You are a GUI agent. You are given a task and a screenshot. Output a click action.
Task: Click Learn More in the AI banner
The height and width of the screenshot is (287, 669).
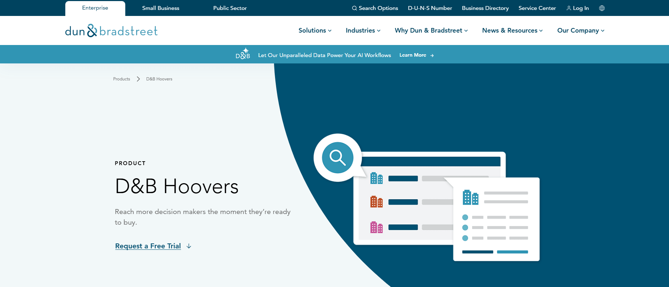[413, 55]
